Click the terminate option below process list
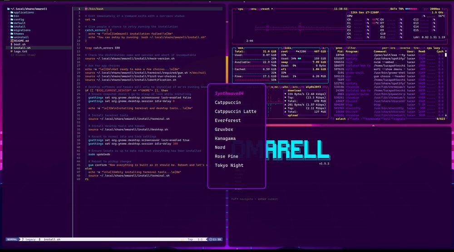The image size is (454, 252). [x=373, y=119]
